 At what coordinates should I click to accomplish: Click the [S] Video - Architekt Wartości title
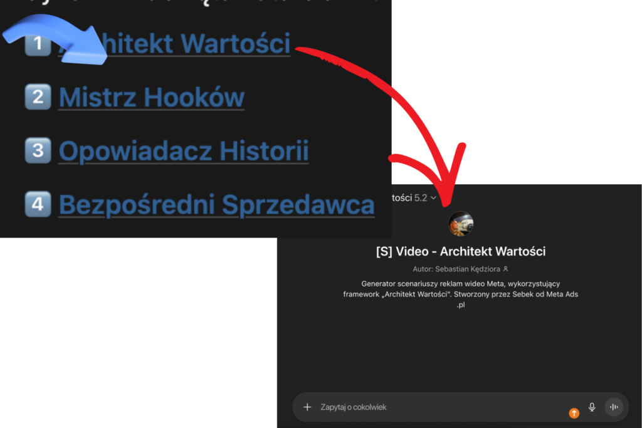[461, 251]
